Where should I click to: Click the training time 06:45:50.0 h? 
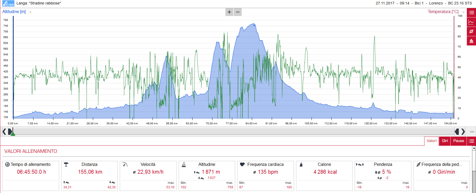[x=31, y=172]
